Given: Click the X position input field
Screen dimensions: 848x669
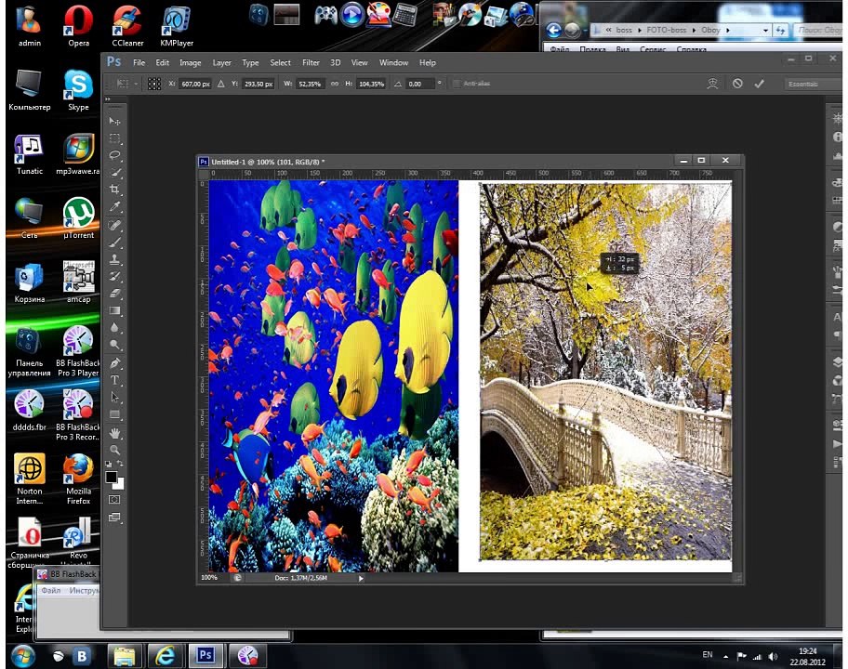Looking at the screenshot, I should pyautogui.click(x=195, y=85).
